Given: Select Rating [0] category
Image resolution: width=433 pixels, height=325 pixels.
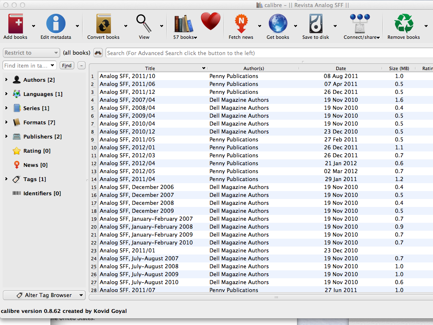Looking at the screenshot, I should pos(37,151).
